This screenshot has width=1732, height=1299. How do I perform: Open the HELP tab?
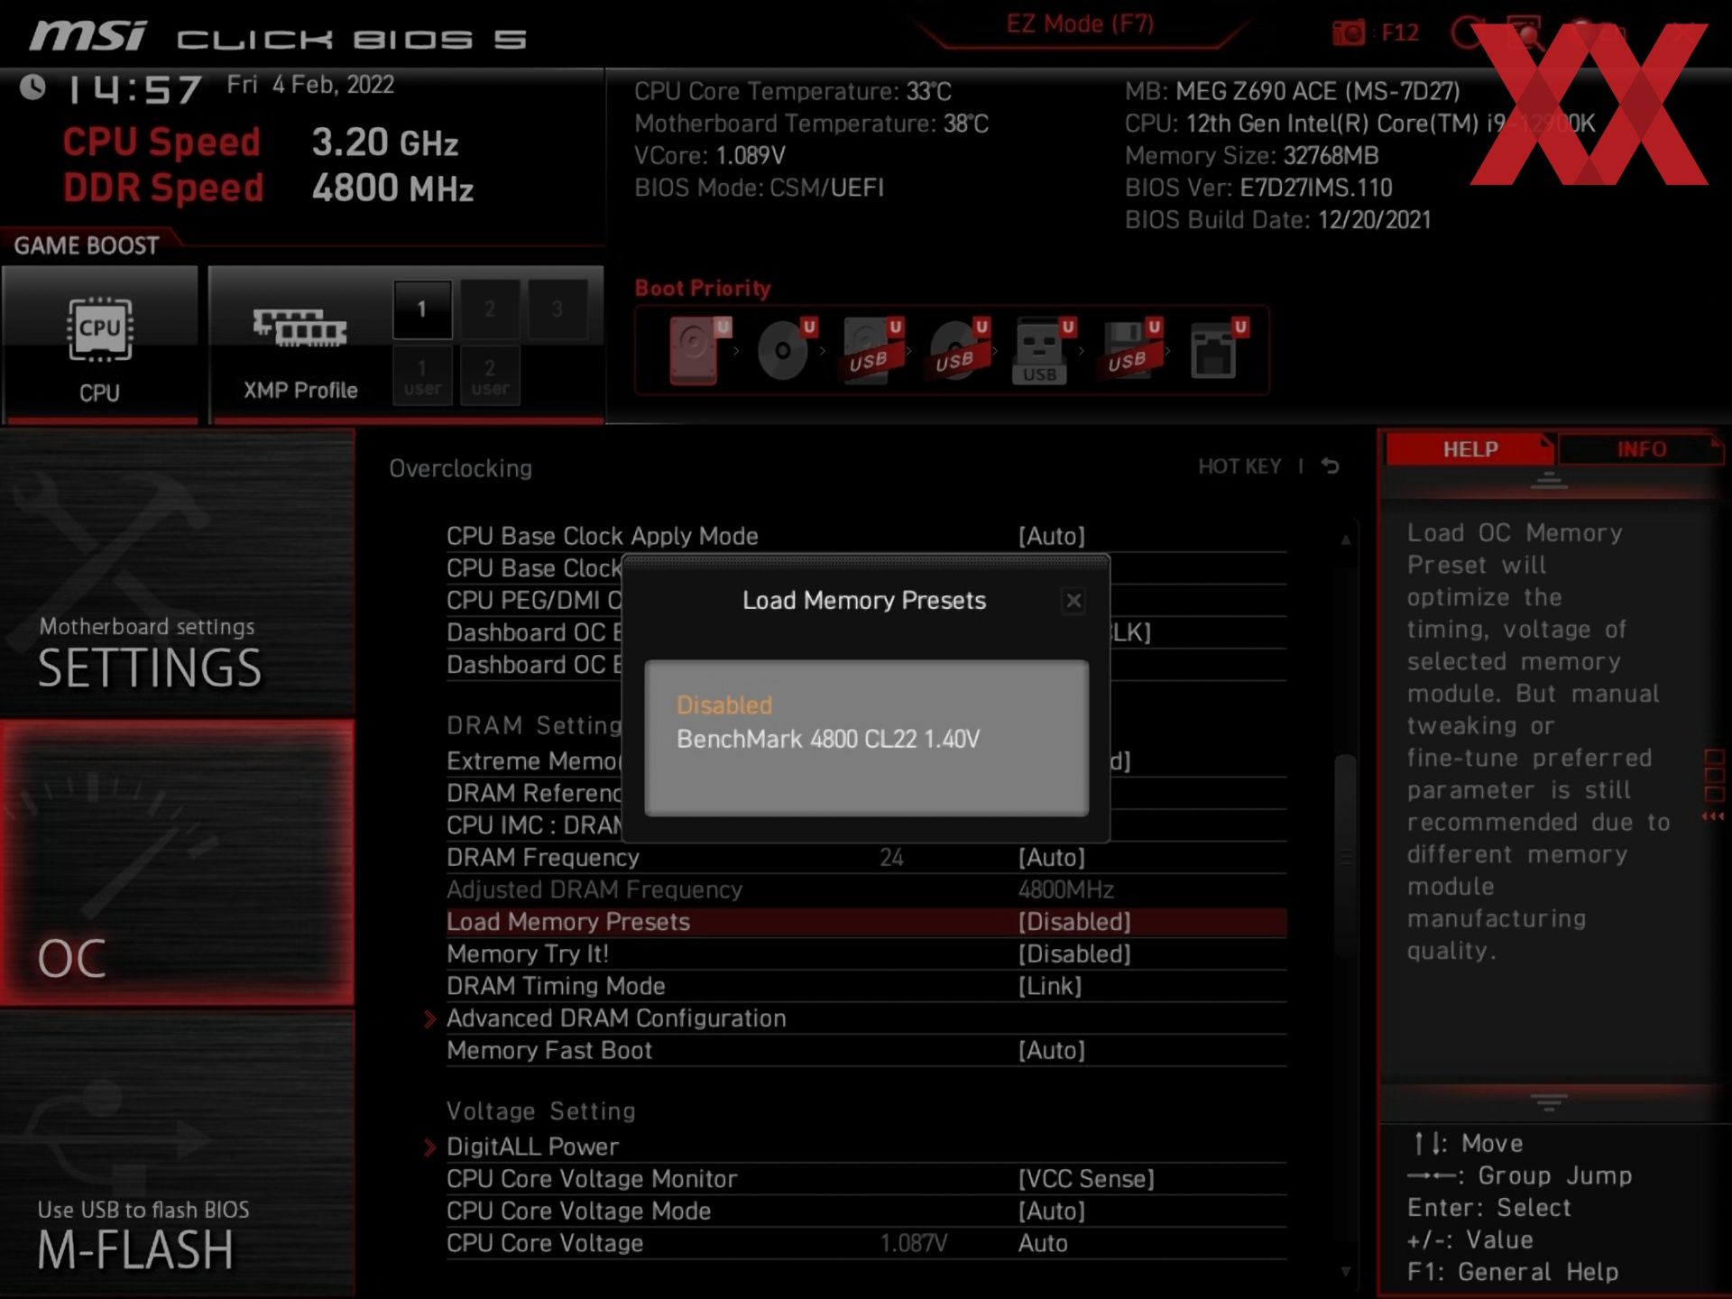[1470, 449]
